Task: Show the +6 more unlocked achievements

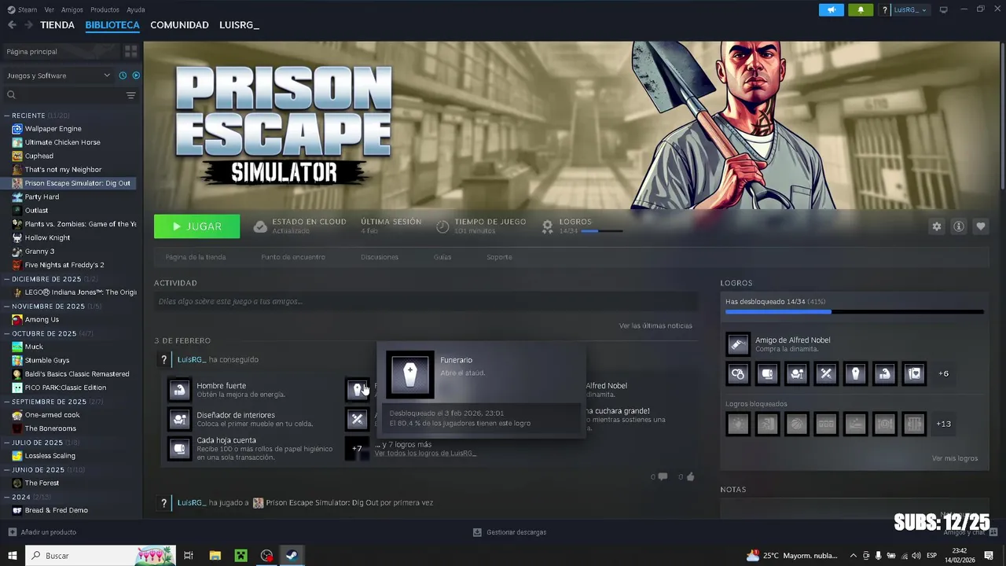Action: 943,373
